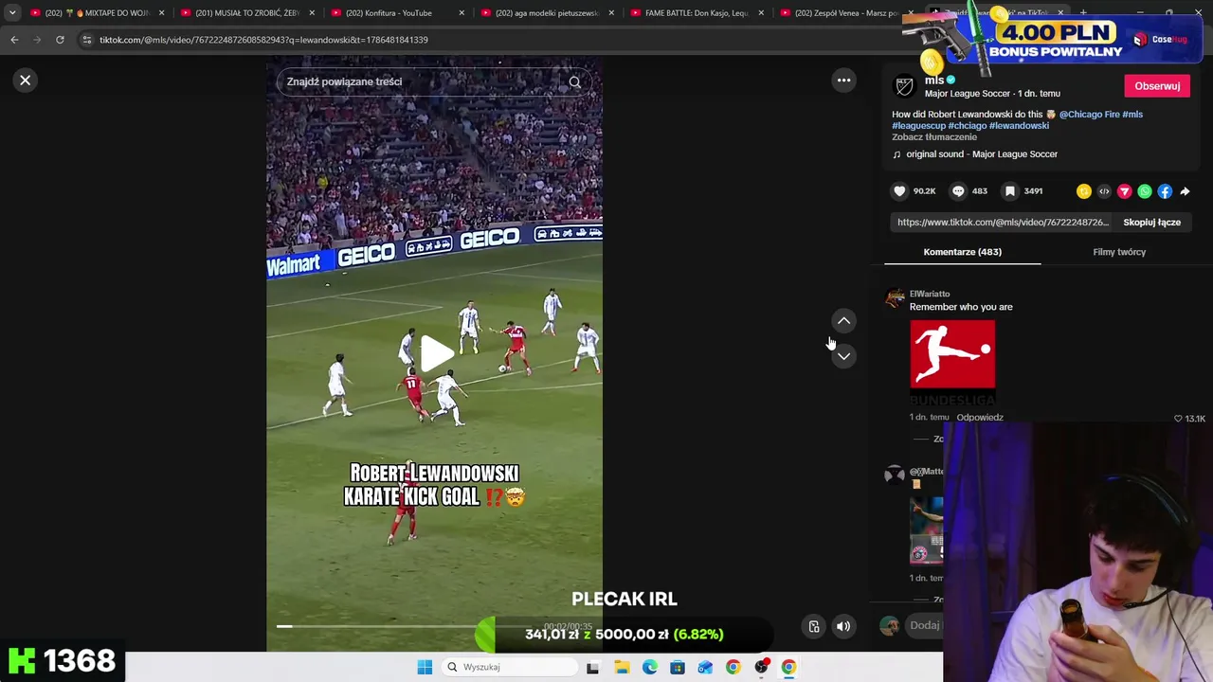Go to the next video arrow

pyautogui.click(x=843, y=356)
